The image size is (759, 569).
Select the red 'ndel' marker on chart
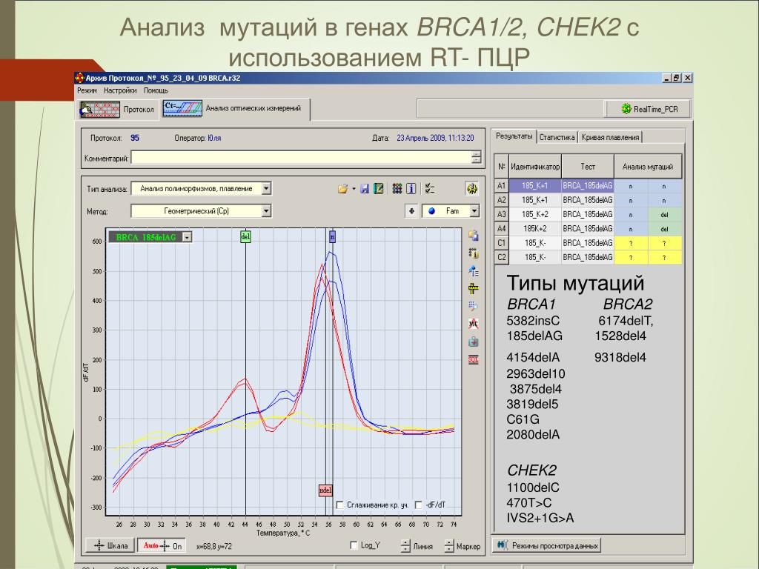point(325,490)
